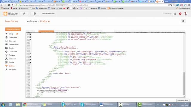Click the Мои блоги link

click(11, 21)
